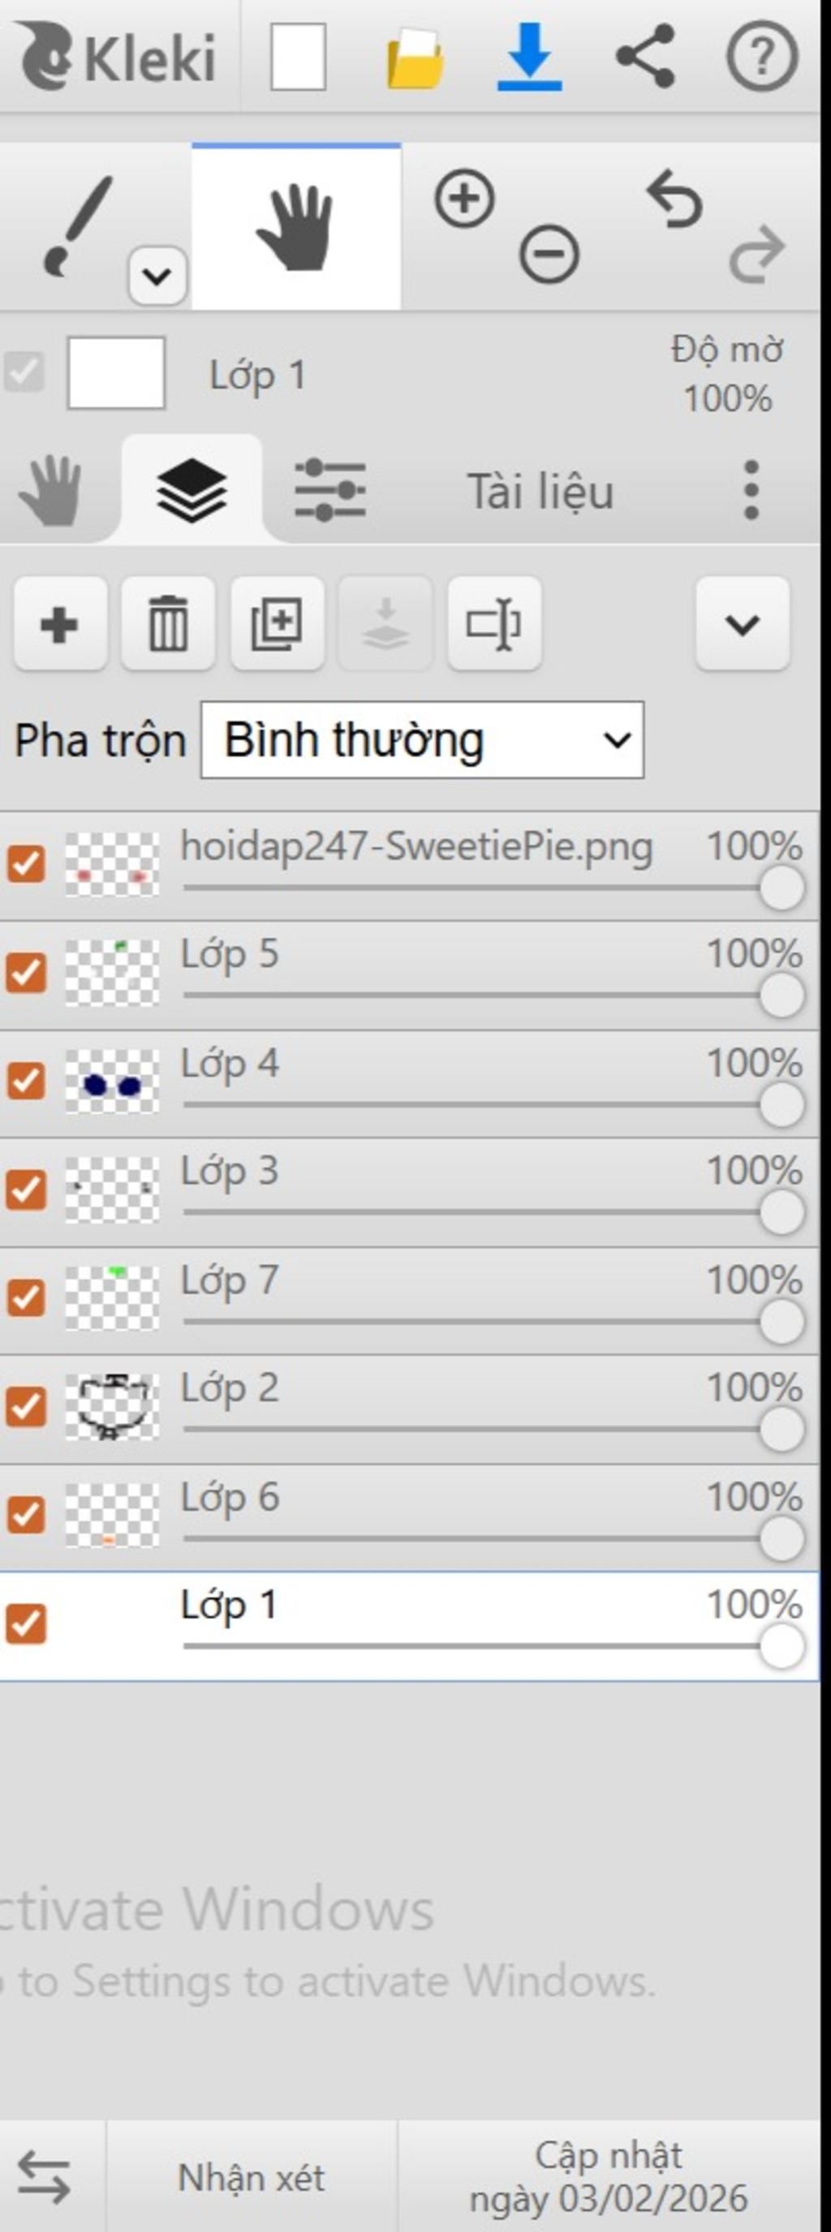
Task: Duplicate the current layer
Action: (x=278, y=624)
